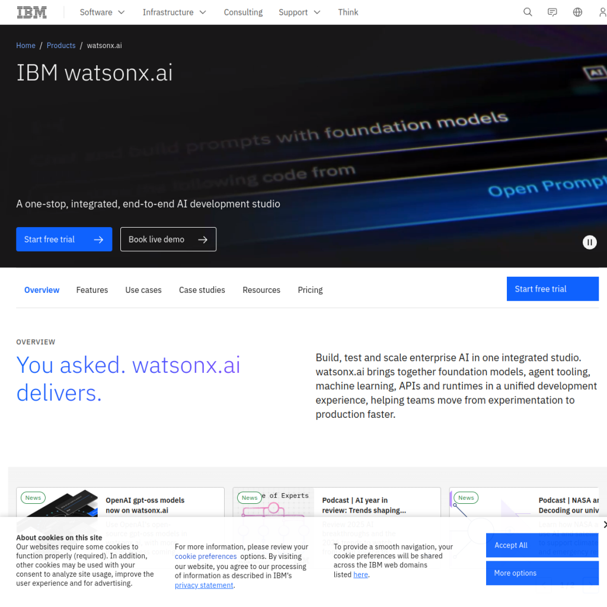The height and width of the screenshot is (607, 607).
Task: Accept All cookies
Action: tap(542, 545)
